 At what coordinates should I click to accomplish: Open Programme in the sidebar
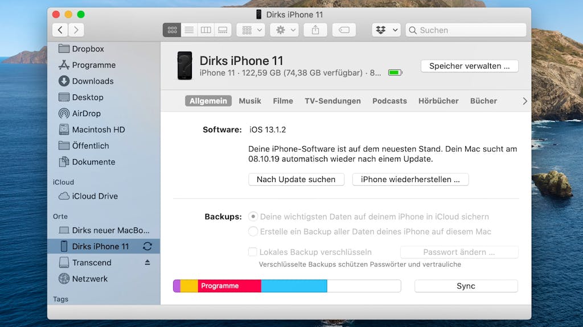(x=104, y=65)
